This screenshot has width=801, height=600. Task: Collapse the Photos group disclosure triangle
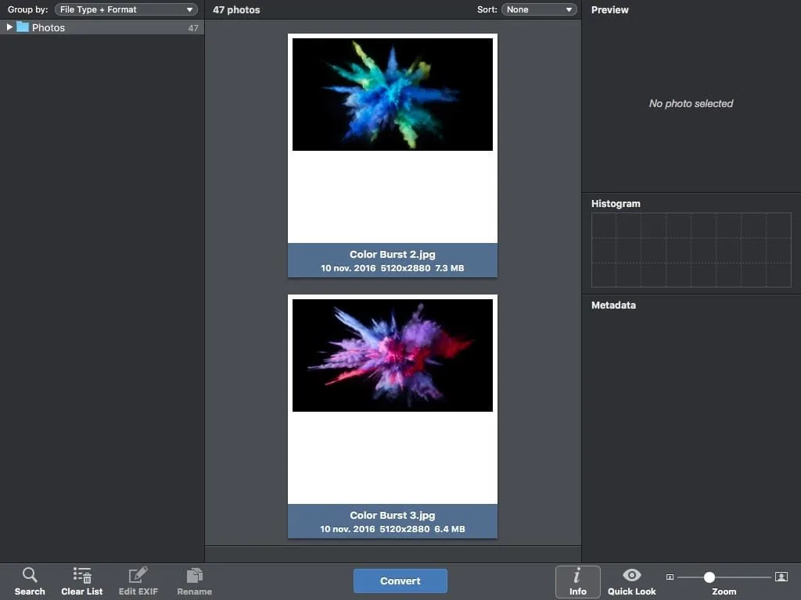tap(8, 27)
